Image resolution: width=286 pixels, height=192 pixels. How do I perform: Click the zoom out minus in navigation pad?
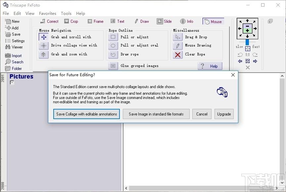click(247, 26)
